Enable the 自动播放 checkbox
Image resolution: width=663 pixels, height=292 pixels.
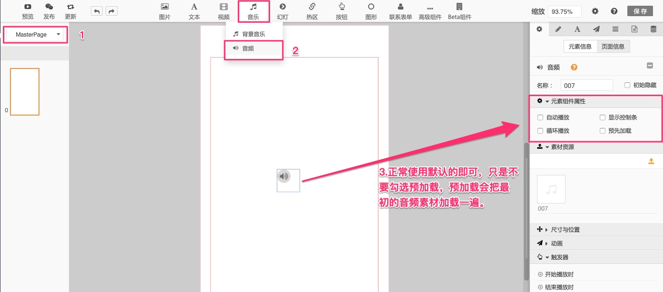tap(540, 117)
